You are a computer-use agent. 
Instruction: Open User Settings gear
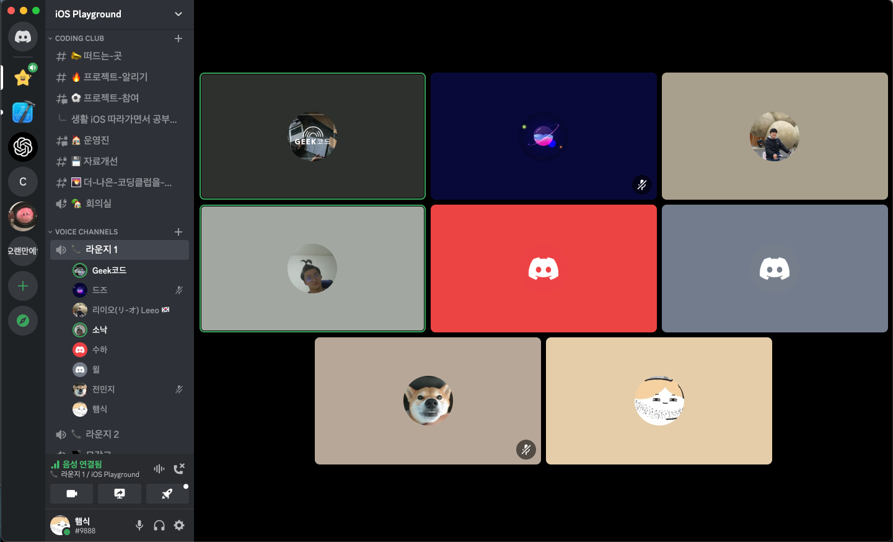(x=179, y=525)
